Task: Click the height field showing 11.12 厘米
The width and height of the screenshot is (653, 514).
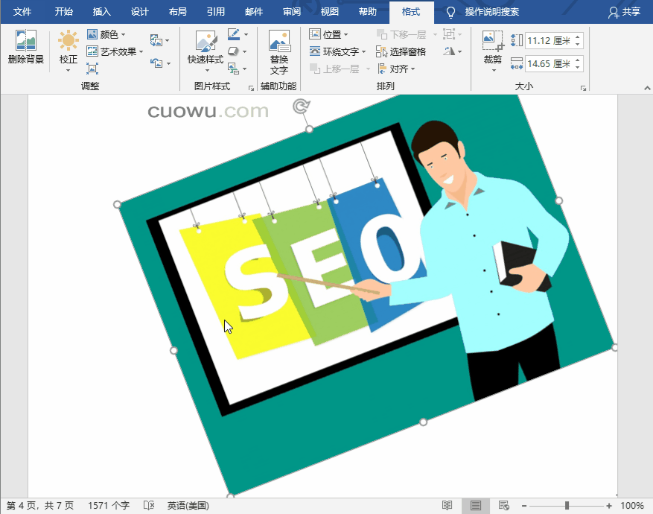Action: pyautogui.click(x=549, y=40)
